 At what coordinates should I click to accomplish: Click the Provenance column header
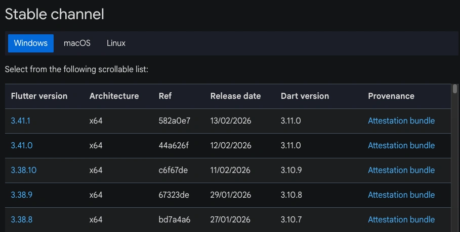tap(391, 96)
